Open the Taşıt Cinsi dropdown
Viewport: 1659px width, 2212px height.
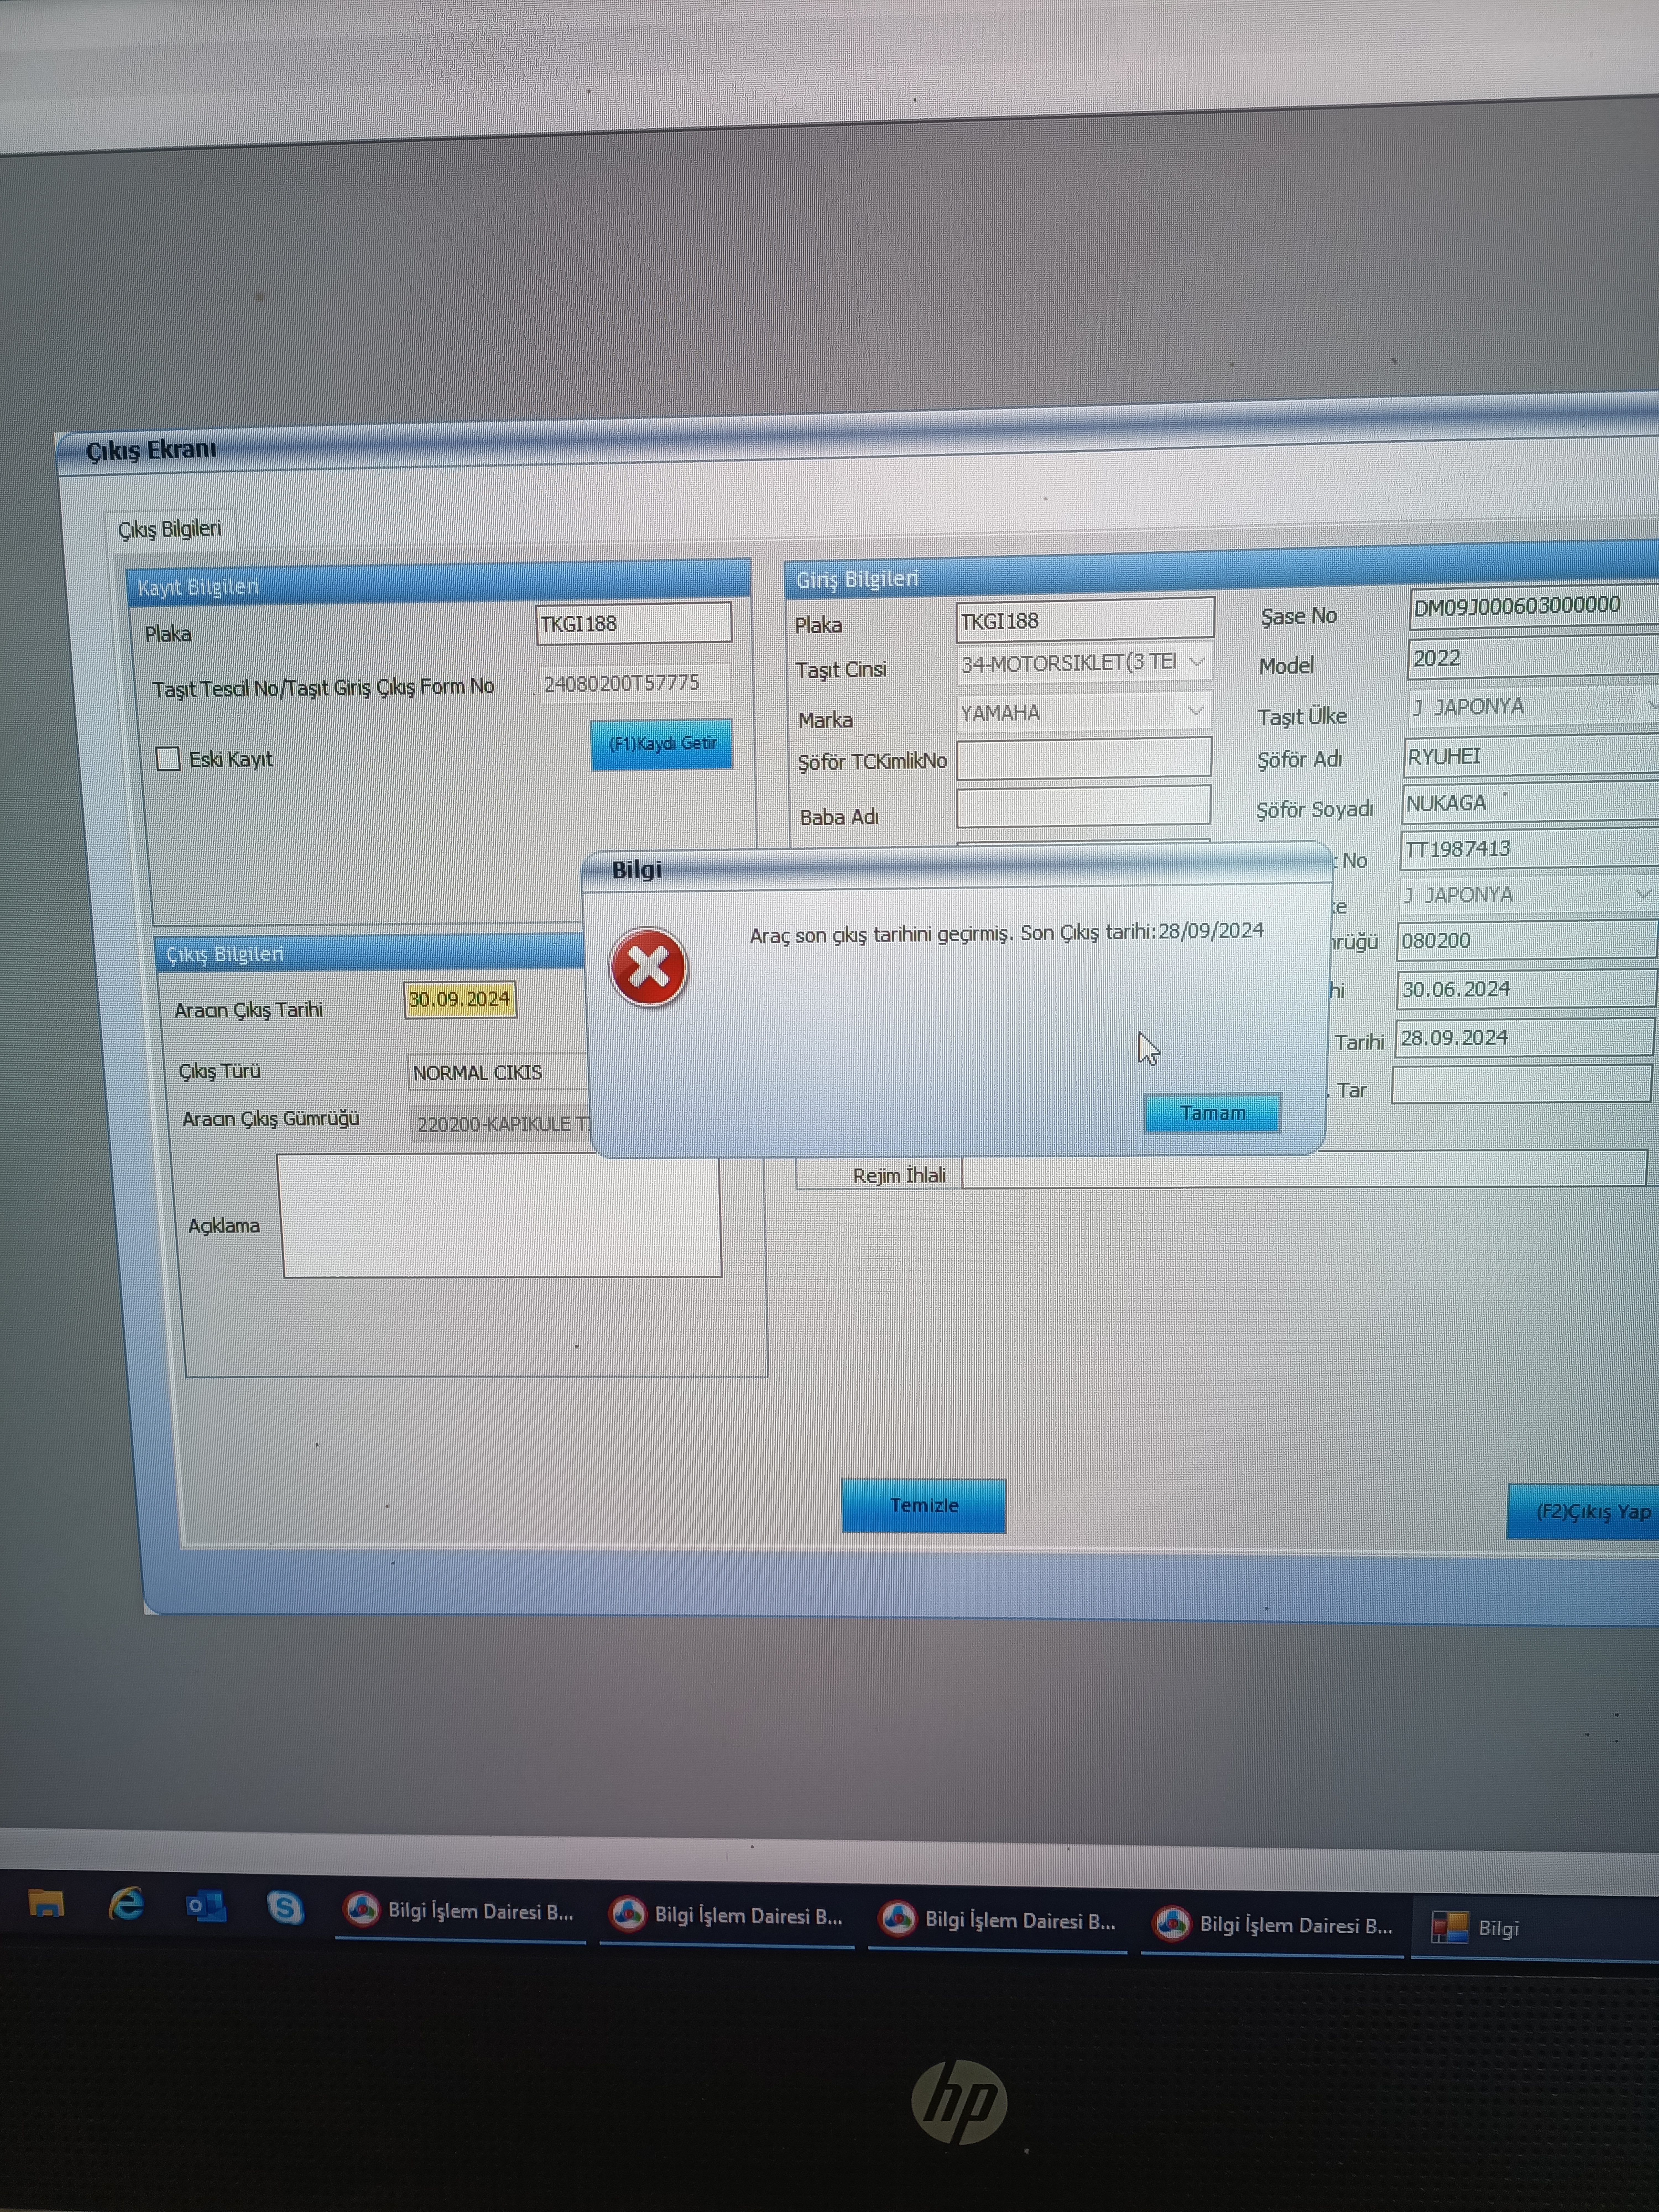point(1085,662)
